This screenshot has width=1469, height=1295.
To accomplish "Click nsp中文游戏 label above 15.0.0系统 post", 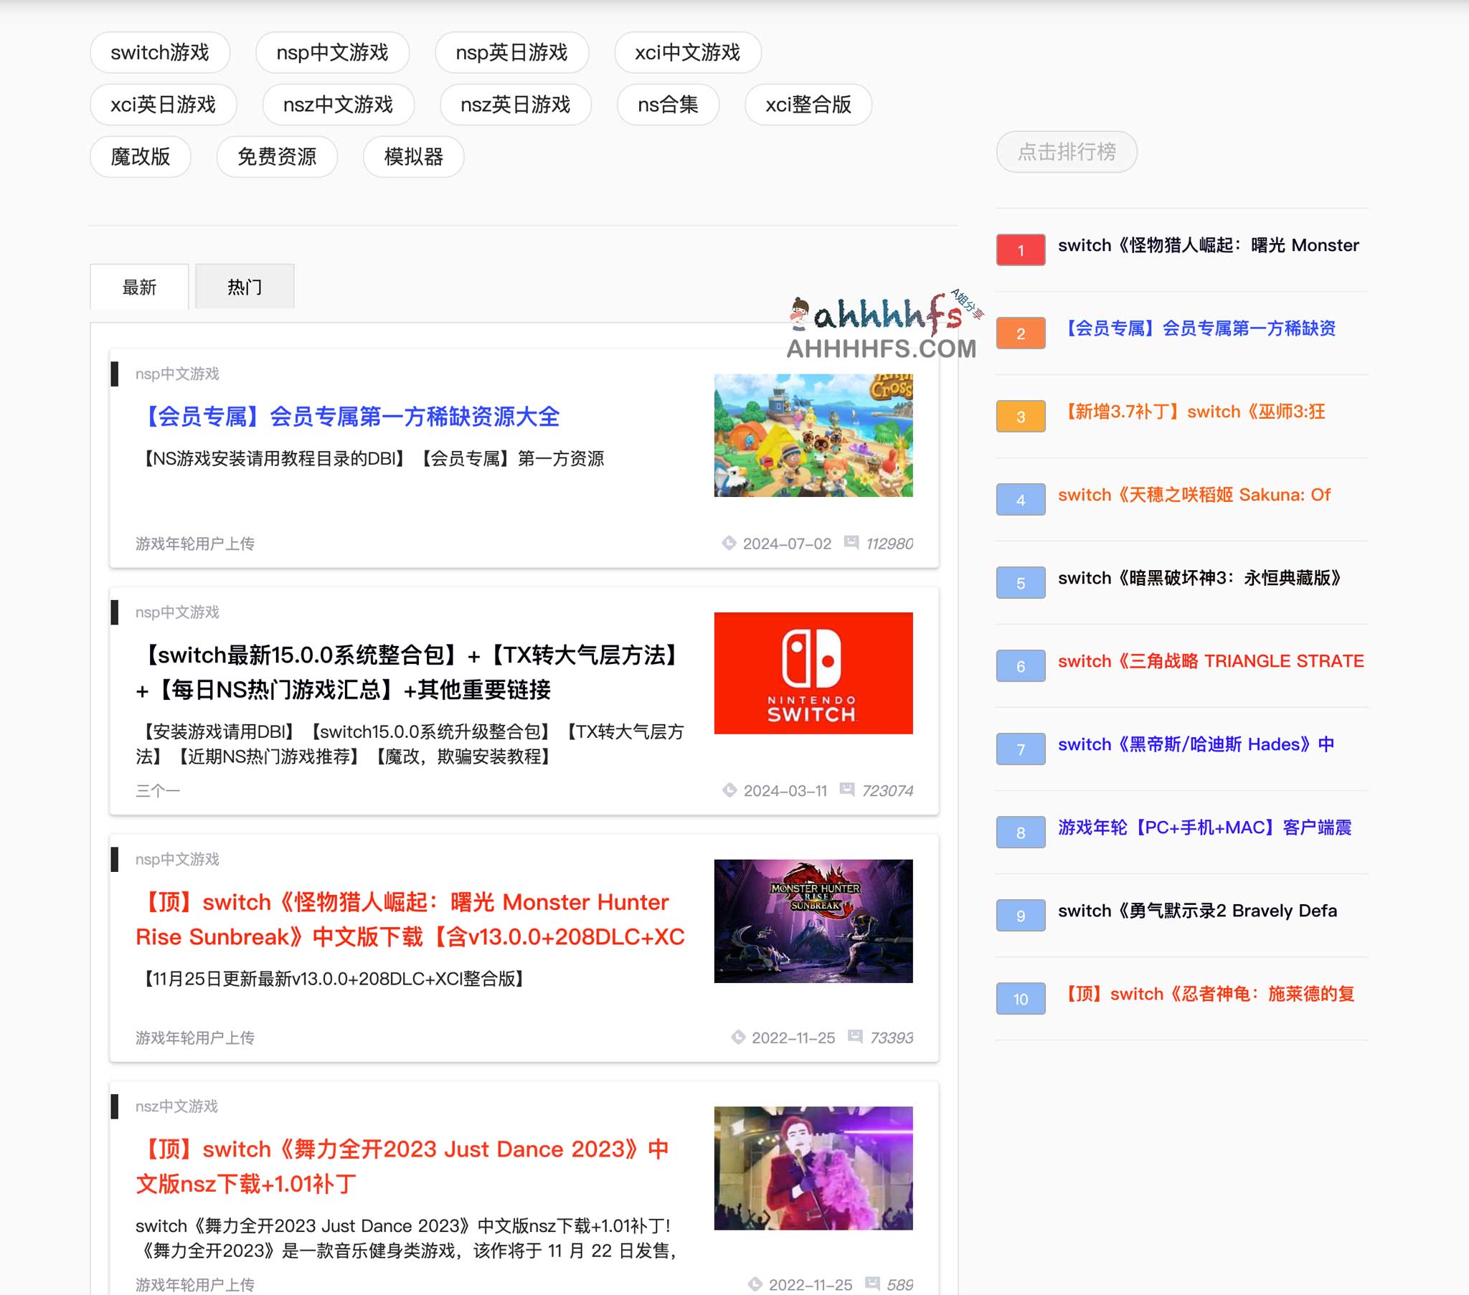I will pyautogui.click(x=176, y=612).
